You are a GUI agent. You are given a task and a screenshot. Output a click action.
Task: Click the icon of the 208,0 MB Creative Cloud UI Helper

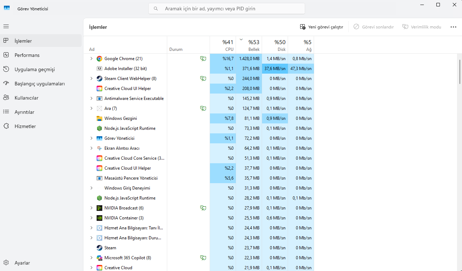(x=99, y=89)
